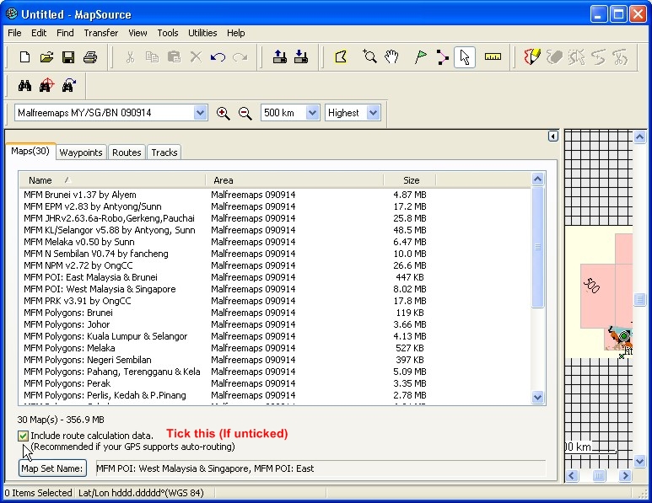Sort by the Area column header
652x503 pixels.
(294, 180)
